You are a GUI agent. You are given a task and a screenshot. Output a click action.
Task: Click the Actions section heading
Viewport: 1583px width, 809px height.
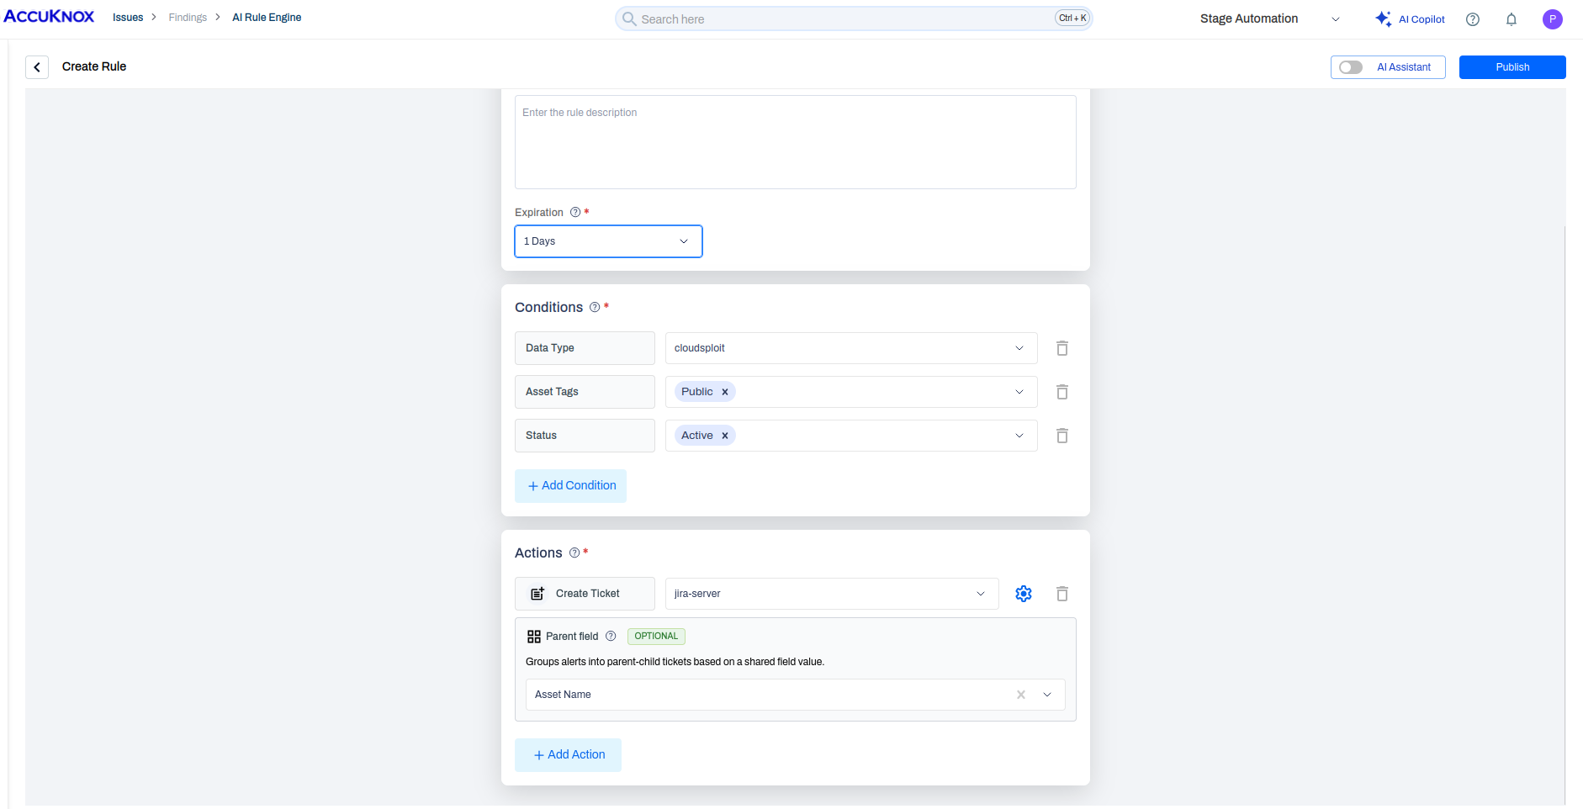pos(538,553)
